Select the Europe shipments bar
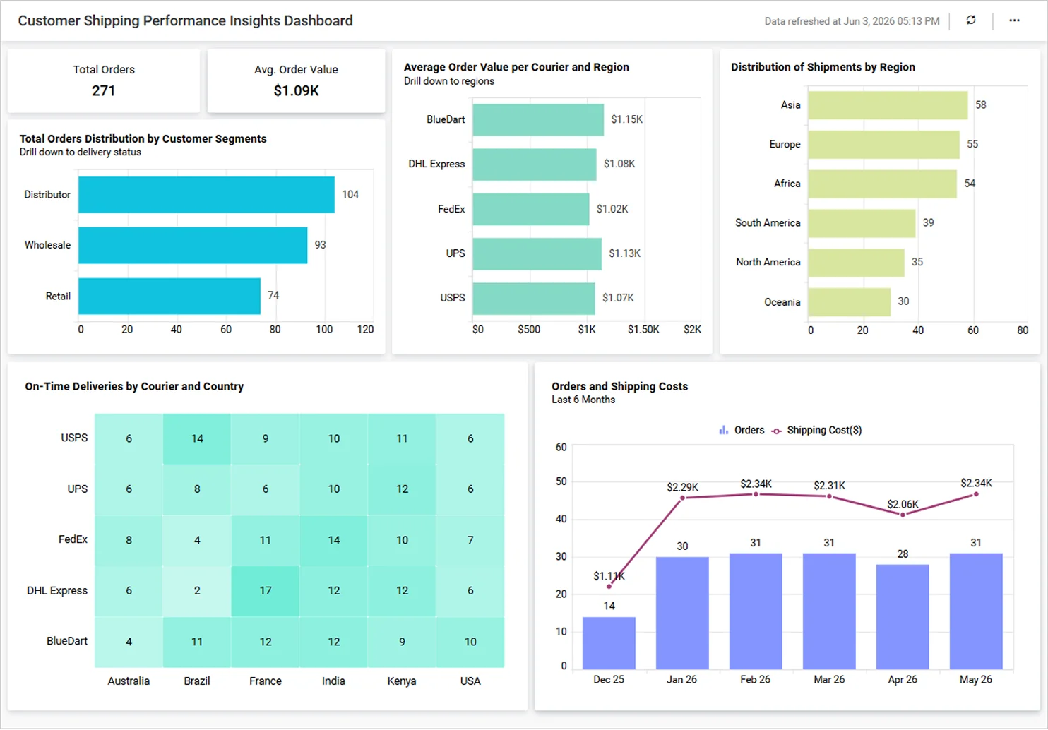The height and width of the screenshot is (730, 1048). click(x=884, y=145)
